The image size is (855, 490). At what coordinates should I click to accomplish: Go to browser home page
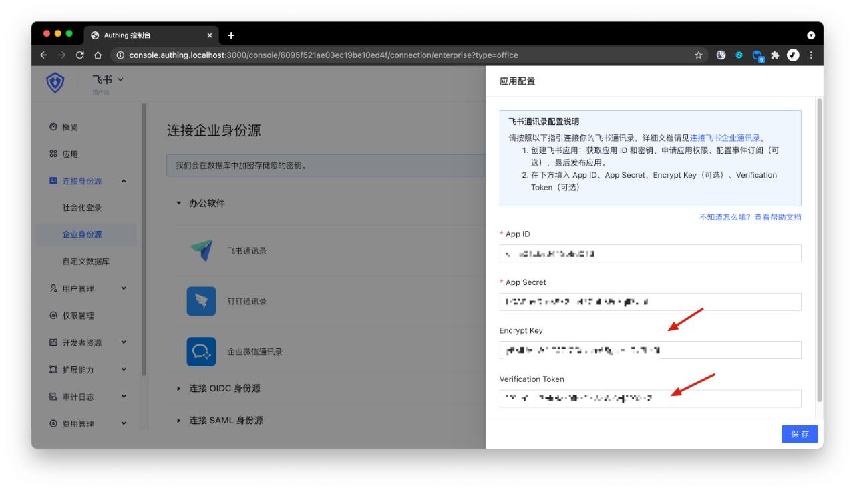click(98, 55)
